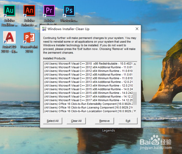Click the list scrollbar up arrow

135,64
